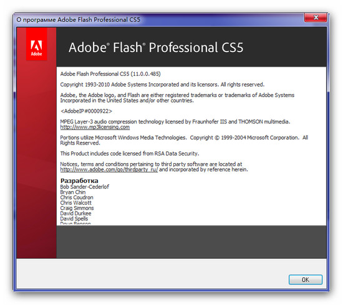Select the name Bob Sander-Cederlof

pyautogui.click(x=84, y=187)
